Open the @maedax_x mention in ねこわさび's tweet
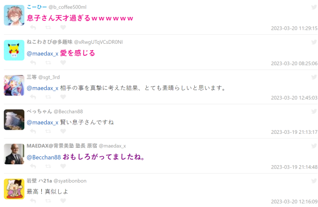318x207 pixels. [x=43, y=54]
